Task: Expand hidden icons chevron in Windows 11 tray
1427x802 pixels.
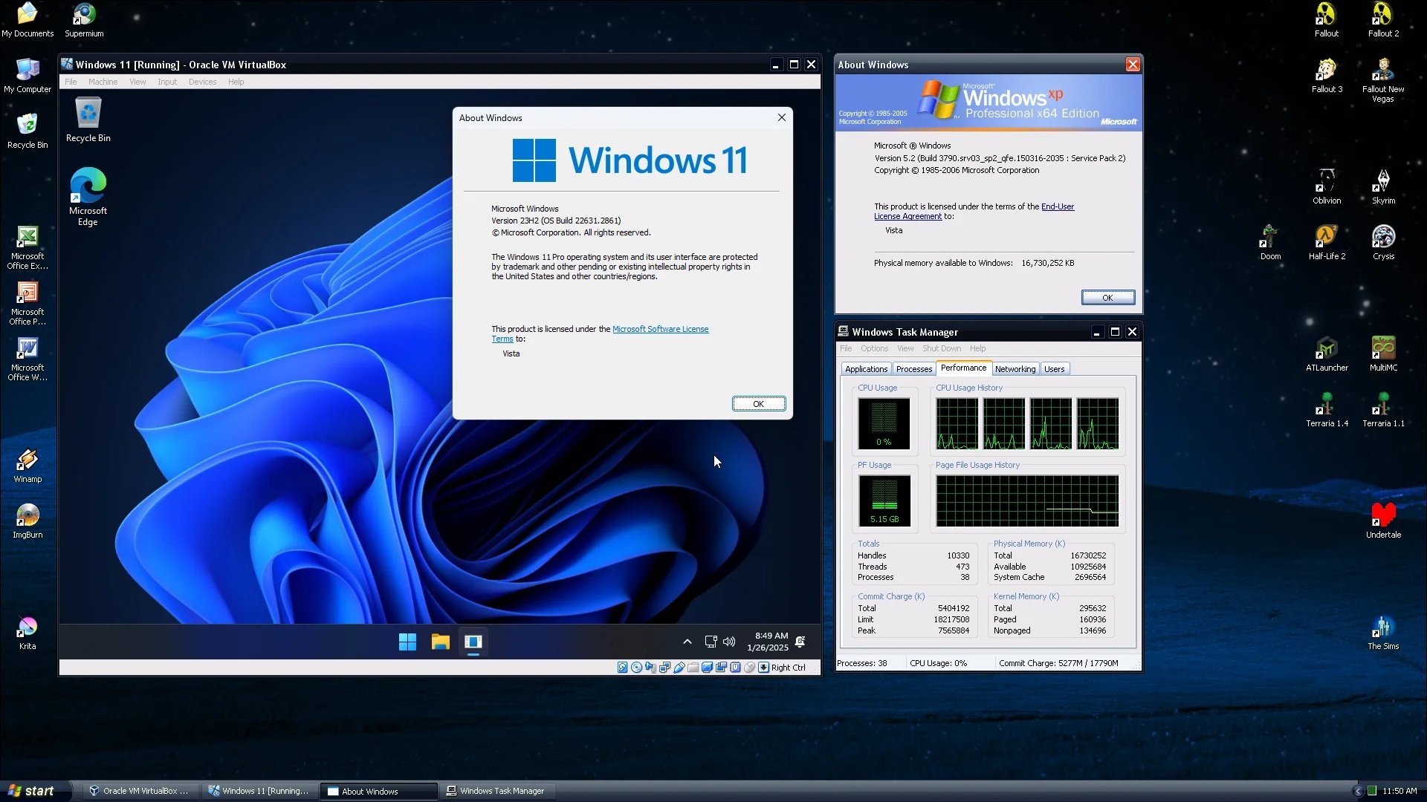Action: 687,642
